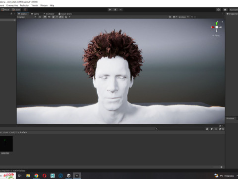This screenshot has width=238, height=179.
Task: Open the teal app icon on taskbar
Action: pyautogui.click(x=53, y=176)
